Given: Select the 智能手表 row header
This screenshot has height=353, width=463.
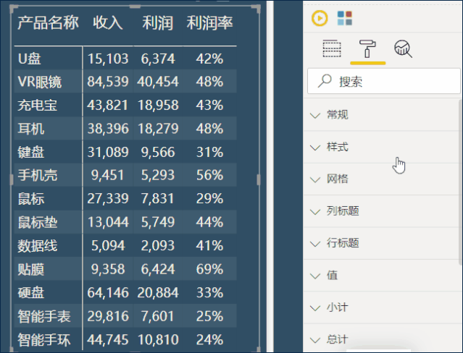Looking at the screenshot, I should [44, 316].
